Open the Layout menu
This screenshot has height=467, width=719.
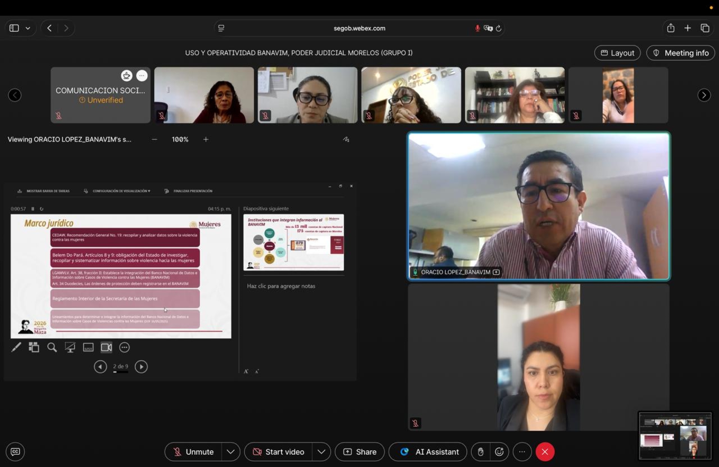pos(617,53)
